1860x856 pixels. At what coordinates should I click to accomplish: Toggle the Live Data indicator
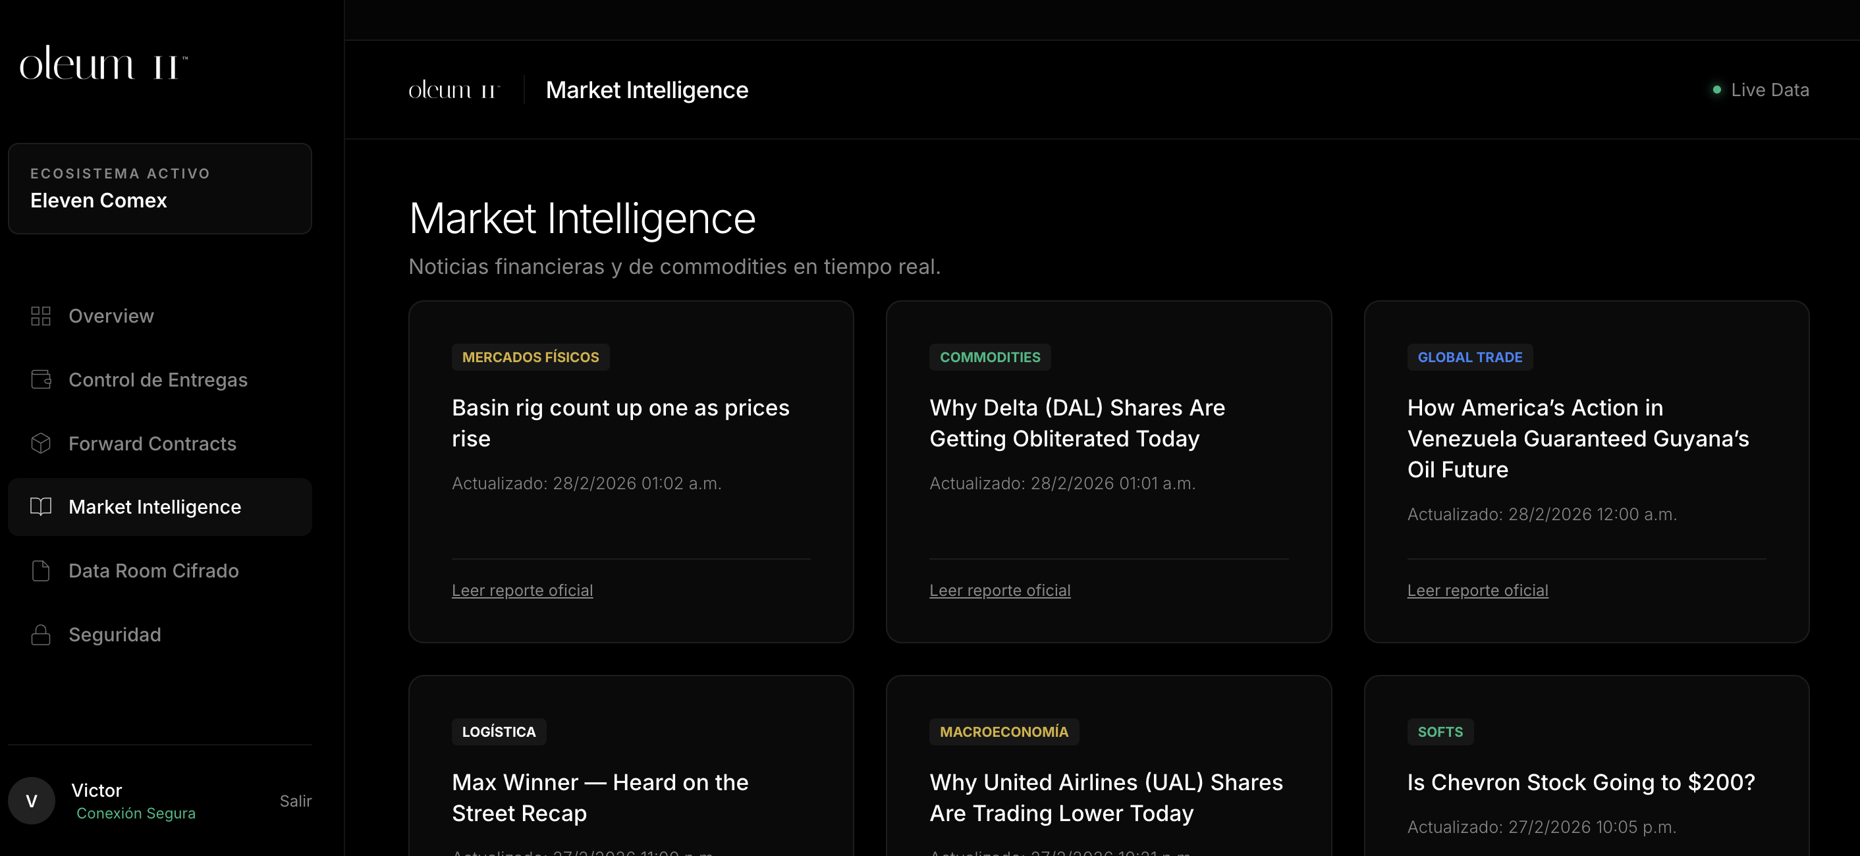1762,90
